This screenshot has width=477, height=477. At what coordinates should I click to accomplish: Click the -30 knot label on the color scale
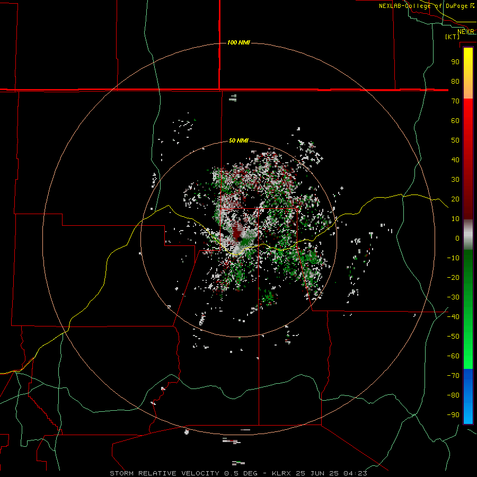coord(453,297)
